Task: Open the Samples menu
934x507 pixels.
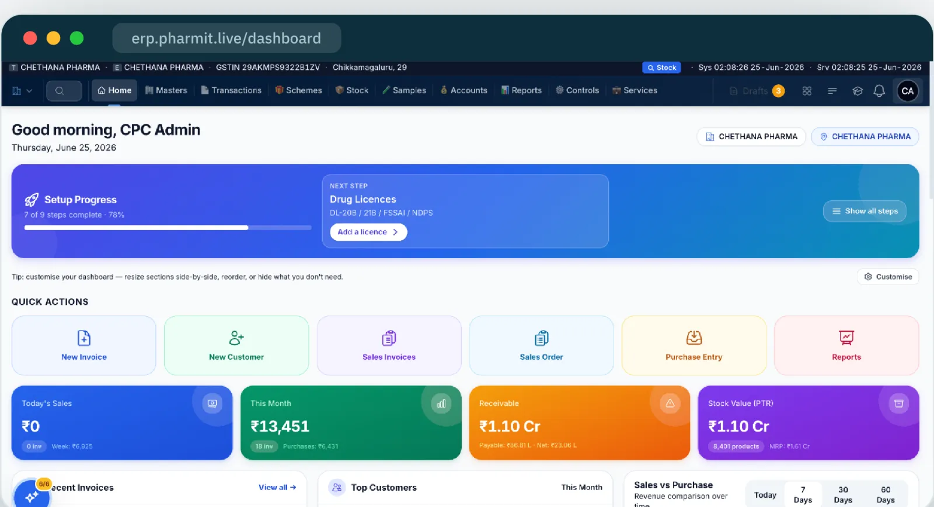Action: (405, 91)
